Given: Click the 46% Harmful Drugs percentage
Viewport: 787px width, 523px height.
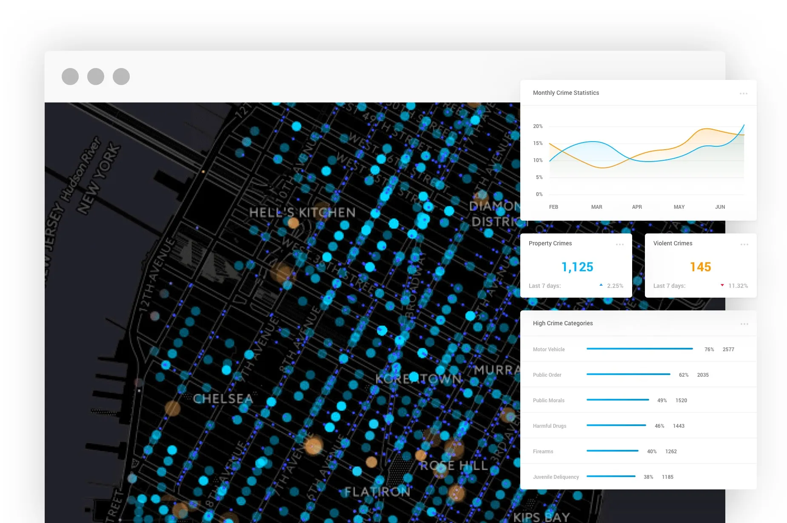Looking at the screenshot, I should [659, 426].
